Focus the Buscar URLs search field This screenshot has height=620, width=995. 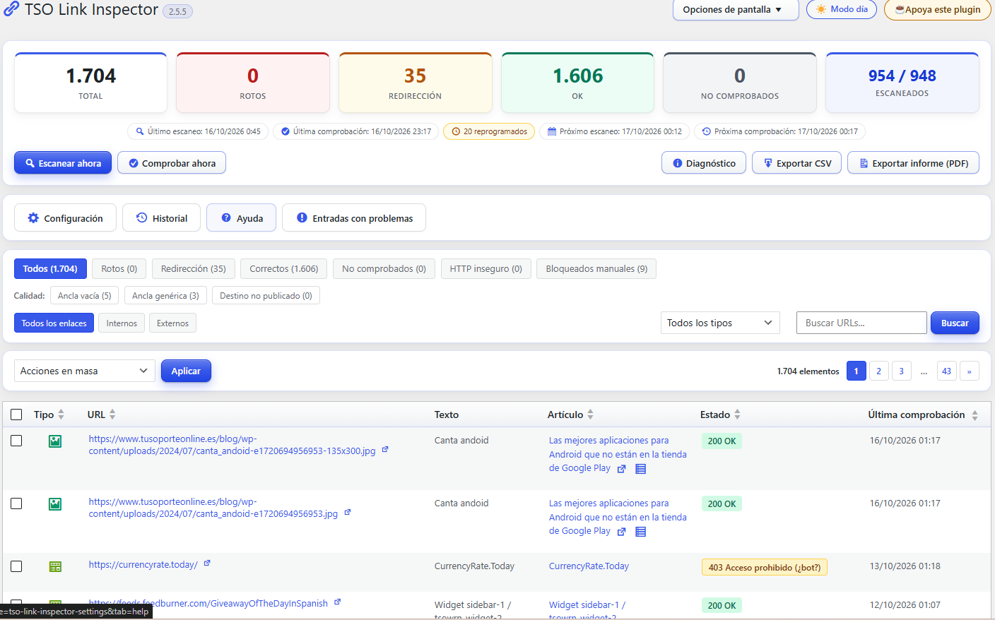click(861, 323)
